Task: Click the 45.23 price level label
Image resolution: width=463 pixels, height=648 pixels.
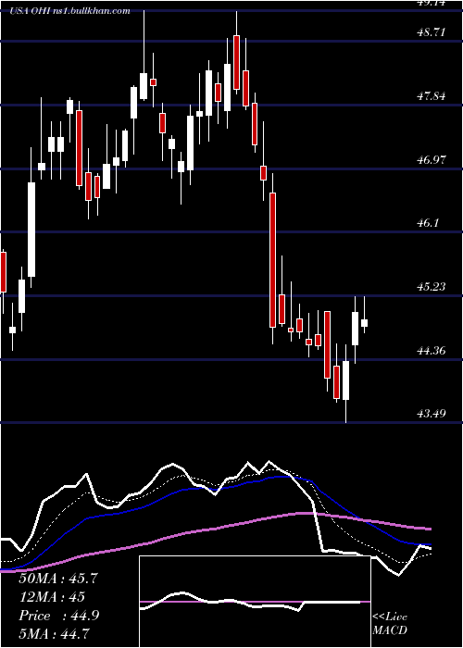Action: (432, 287)
